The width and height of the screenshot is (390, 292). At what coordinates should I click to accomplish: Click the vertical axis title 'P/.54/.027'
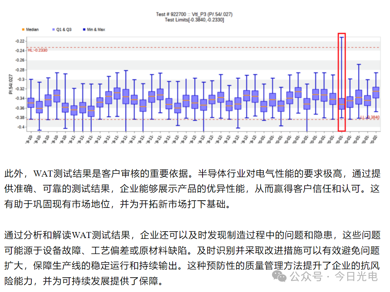pyautogui.click(x=11, y=84)
